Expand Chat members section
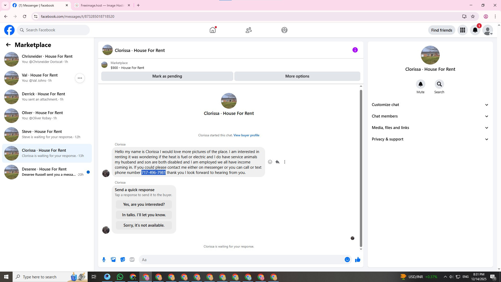Screen dimensions: 501x282 tap(430, 116)
